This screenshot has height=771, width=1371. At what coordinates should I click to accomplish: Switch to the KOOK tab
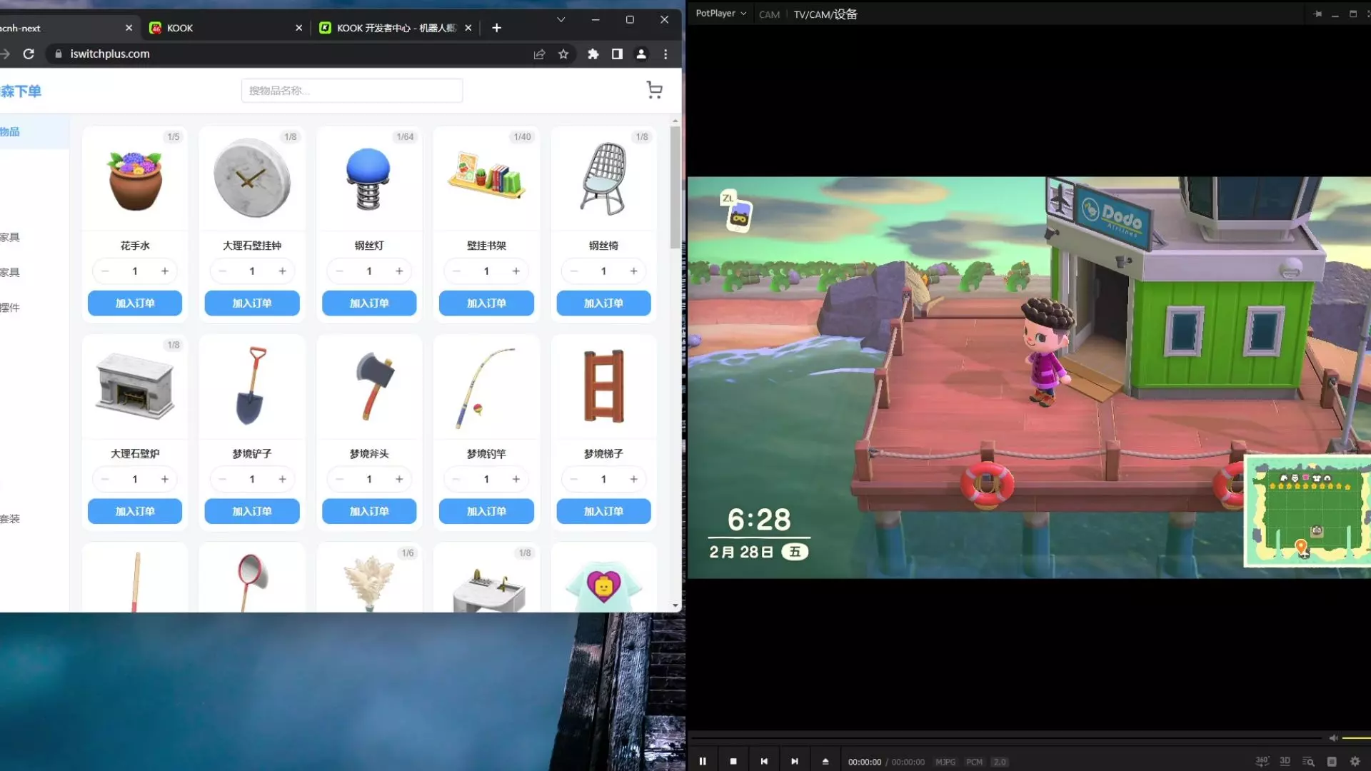coord(214,28)
